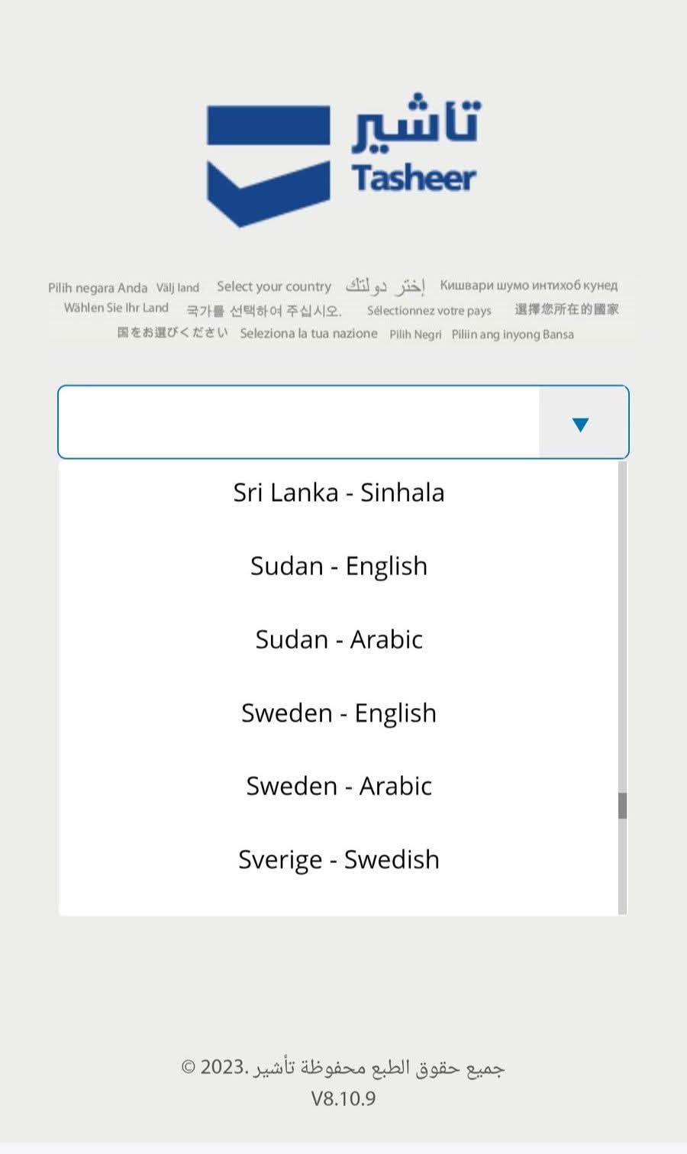Click the Italian "Seleziona la tua nazione" text
Viewport: 687px width, 1154px height.
click(x=308, y=334)
